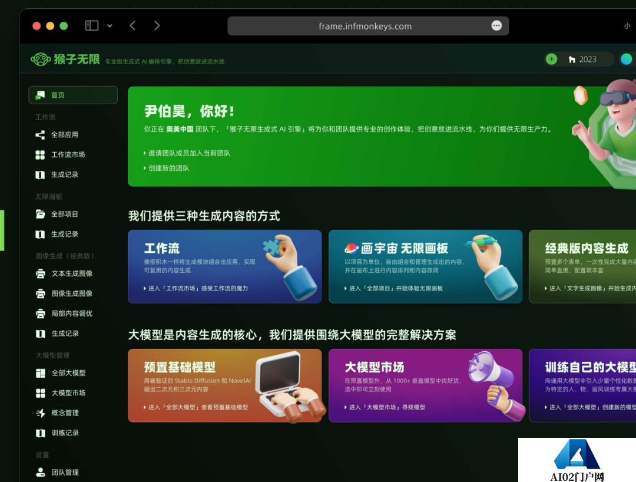Click the book icon beside 训练记录
This screenshot has width=636, height=482.
pos(41,433)
